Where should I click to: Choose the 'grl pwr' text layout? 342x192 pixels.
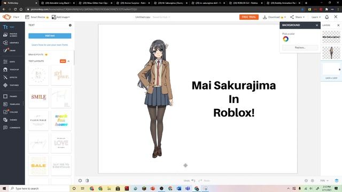[61, 75]
